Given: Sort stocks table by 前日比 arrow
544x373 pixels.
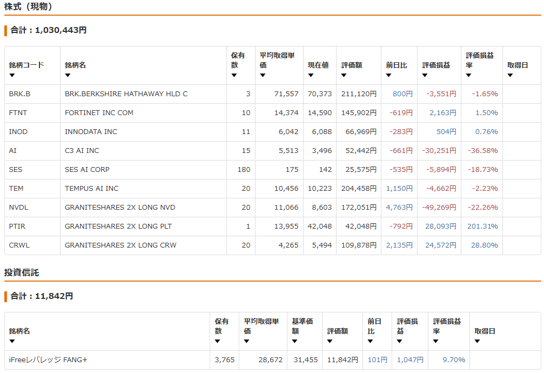Looking at the screenshot, I should 388,75.
